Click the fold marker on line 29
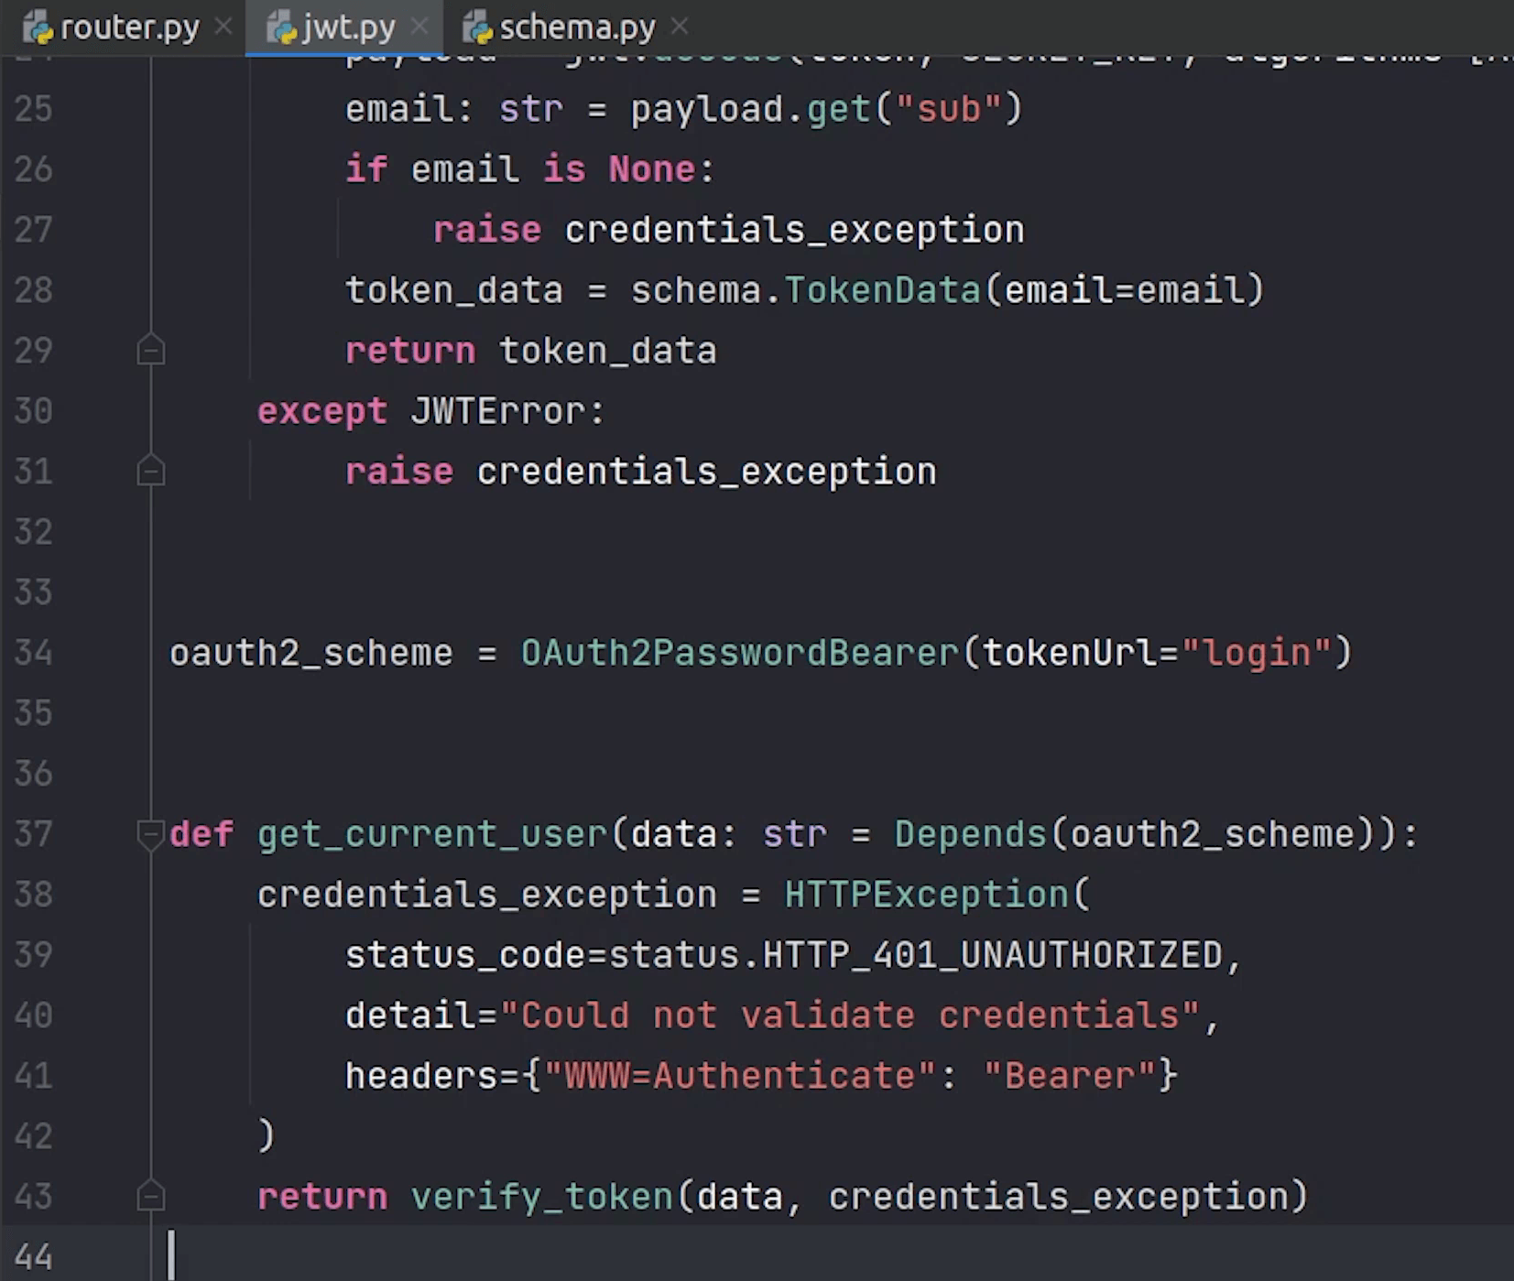The image size is (1514, 1281). pyautogui.click(x=150, y=351)
